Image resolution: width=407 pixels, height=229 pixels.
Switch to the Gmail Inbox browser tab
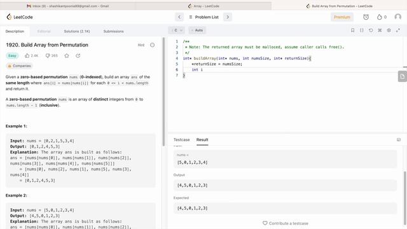point(68,6)
